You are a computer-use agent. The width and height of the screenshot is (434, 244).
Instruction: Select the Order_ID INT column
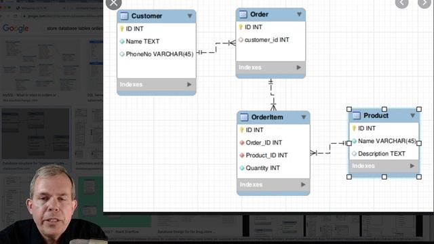pos(264,143)
